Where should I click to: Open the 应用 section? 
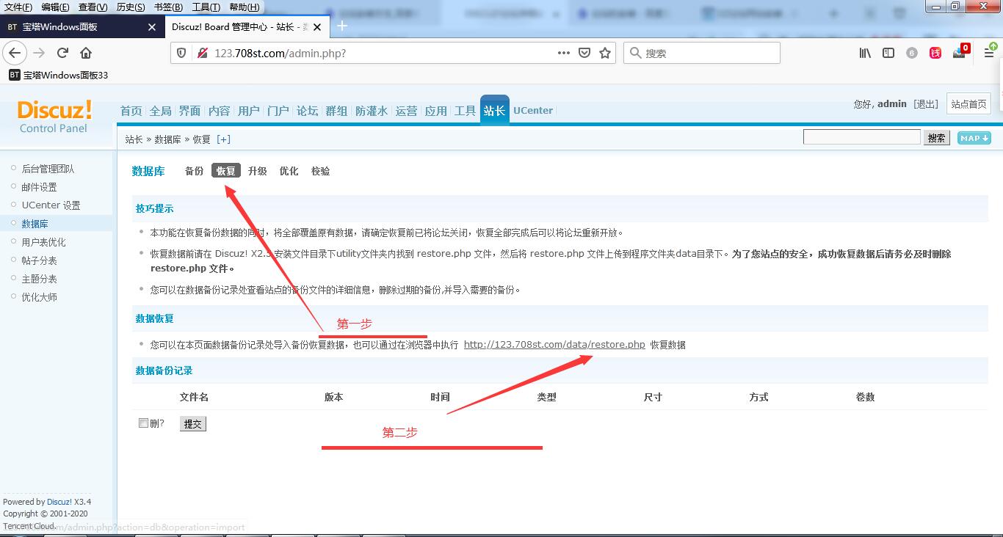coord(436,111)
